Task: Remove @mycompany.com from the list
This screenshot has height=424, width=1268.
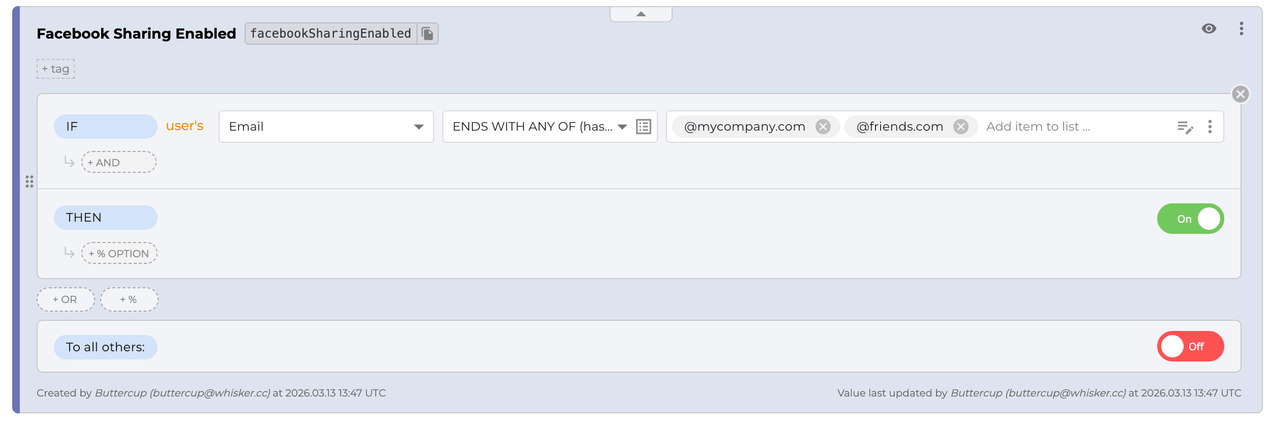Action: click(x=823, y=127)
